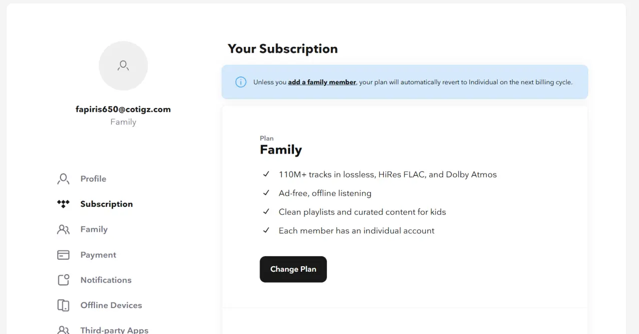
Task: View Offline Devices page
Action: (111, 305)
